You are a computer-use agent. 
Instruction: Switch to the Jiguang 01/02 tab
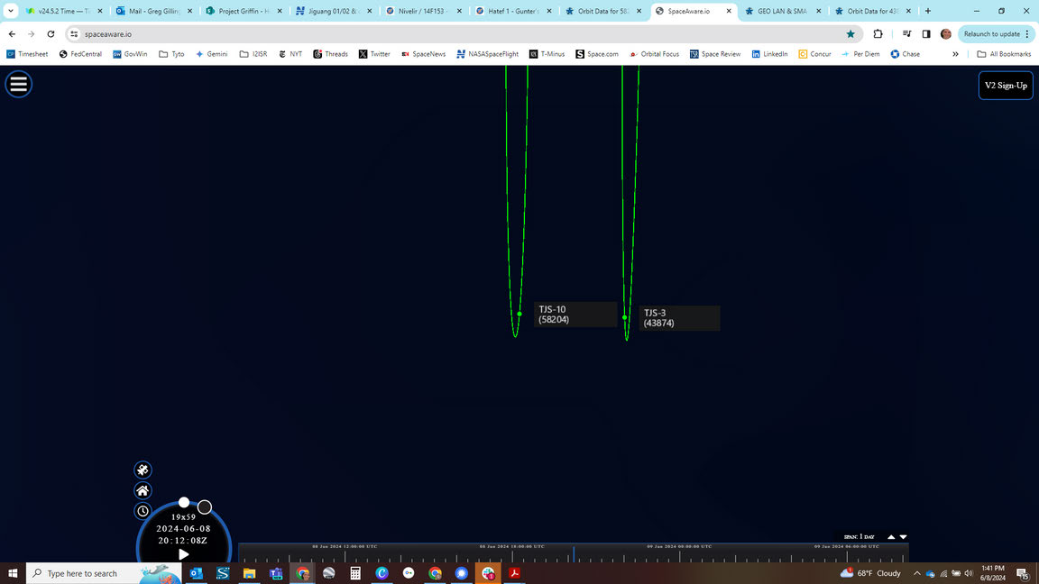coord(334,11)
